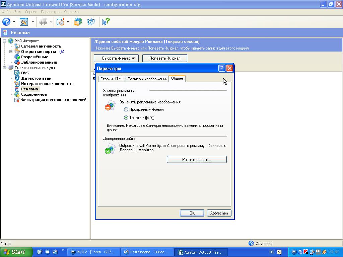Select Сетевая активность tree item
The width and height of the screenshot is (343, 257).
(x=41, y=46)
